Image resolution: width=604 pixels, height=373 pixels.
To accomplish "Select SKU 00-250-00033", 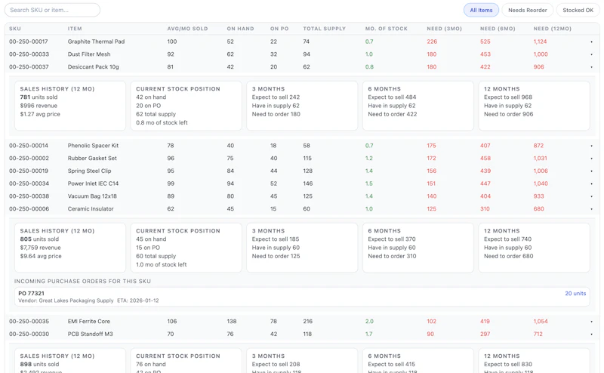I will (29, 54).
